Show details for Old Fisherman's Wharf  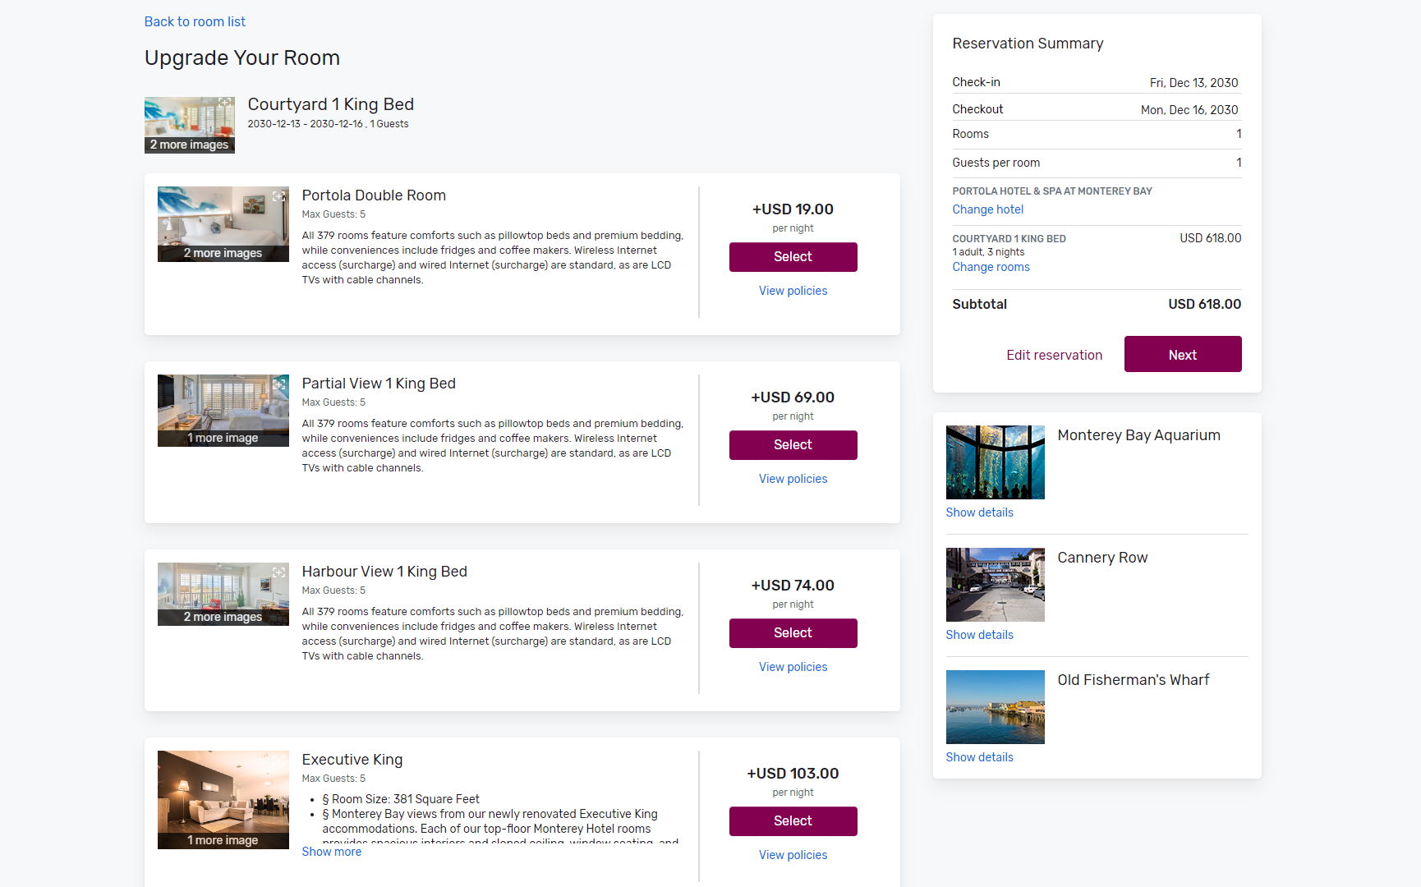(979, 757)
